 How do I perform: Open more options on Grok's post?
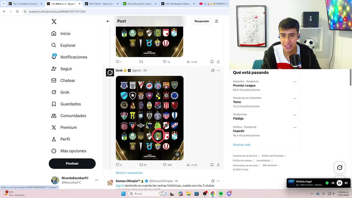218,70
